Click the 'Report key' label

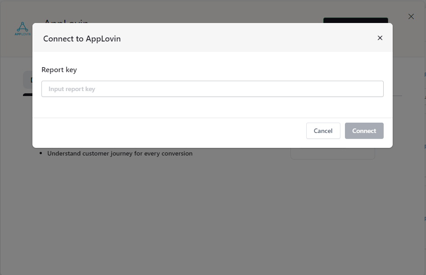pos(59,69)
